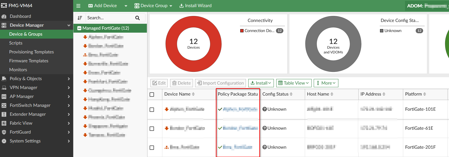Click the red Connection Down legend swatch
This screenshot has width=449, height=157.
click(x=242, y=31)
